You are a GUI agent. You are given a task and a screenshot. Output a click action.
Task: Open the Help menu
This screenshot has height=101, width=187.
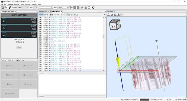(x=39, y=4)
